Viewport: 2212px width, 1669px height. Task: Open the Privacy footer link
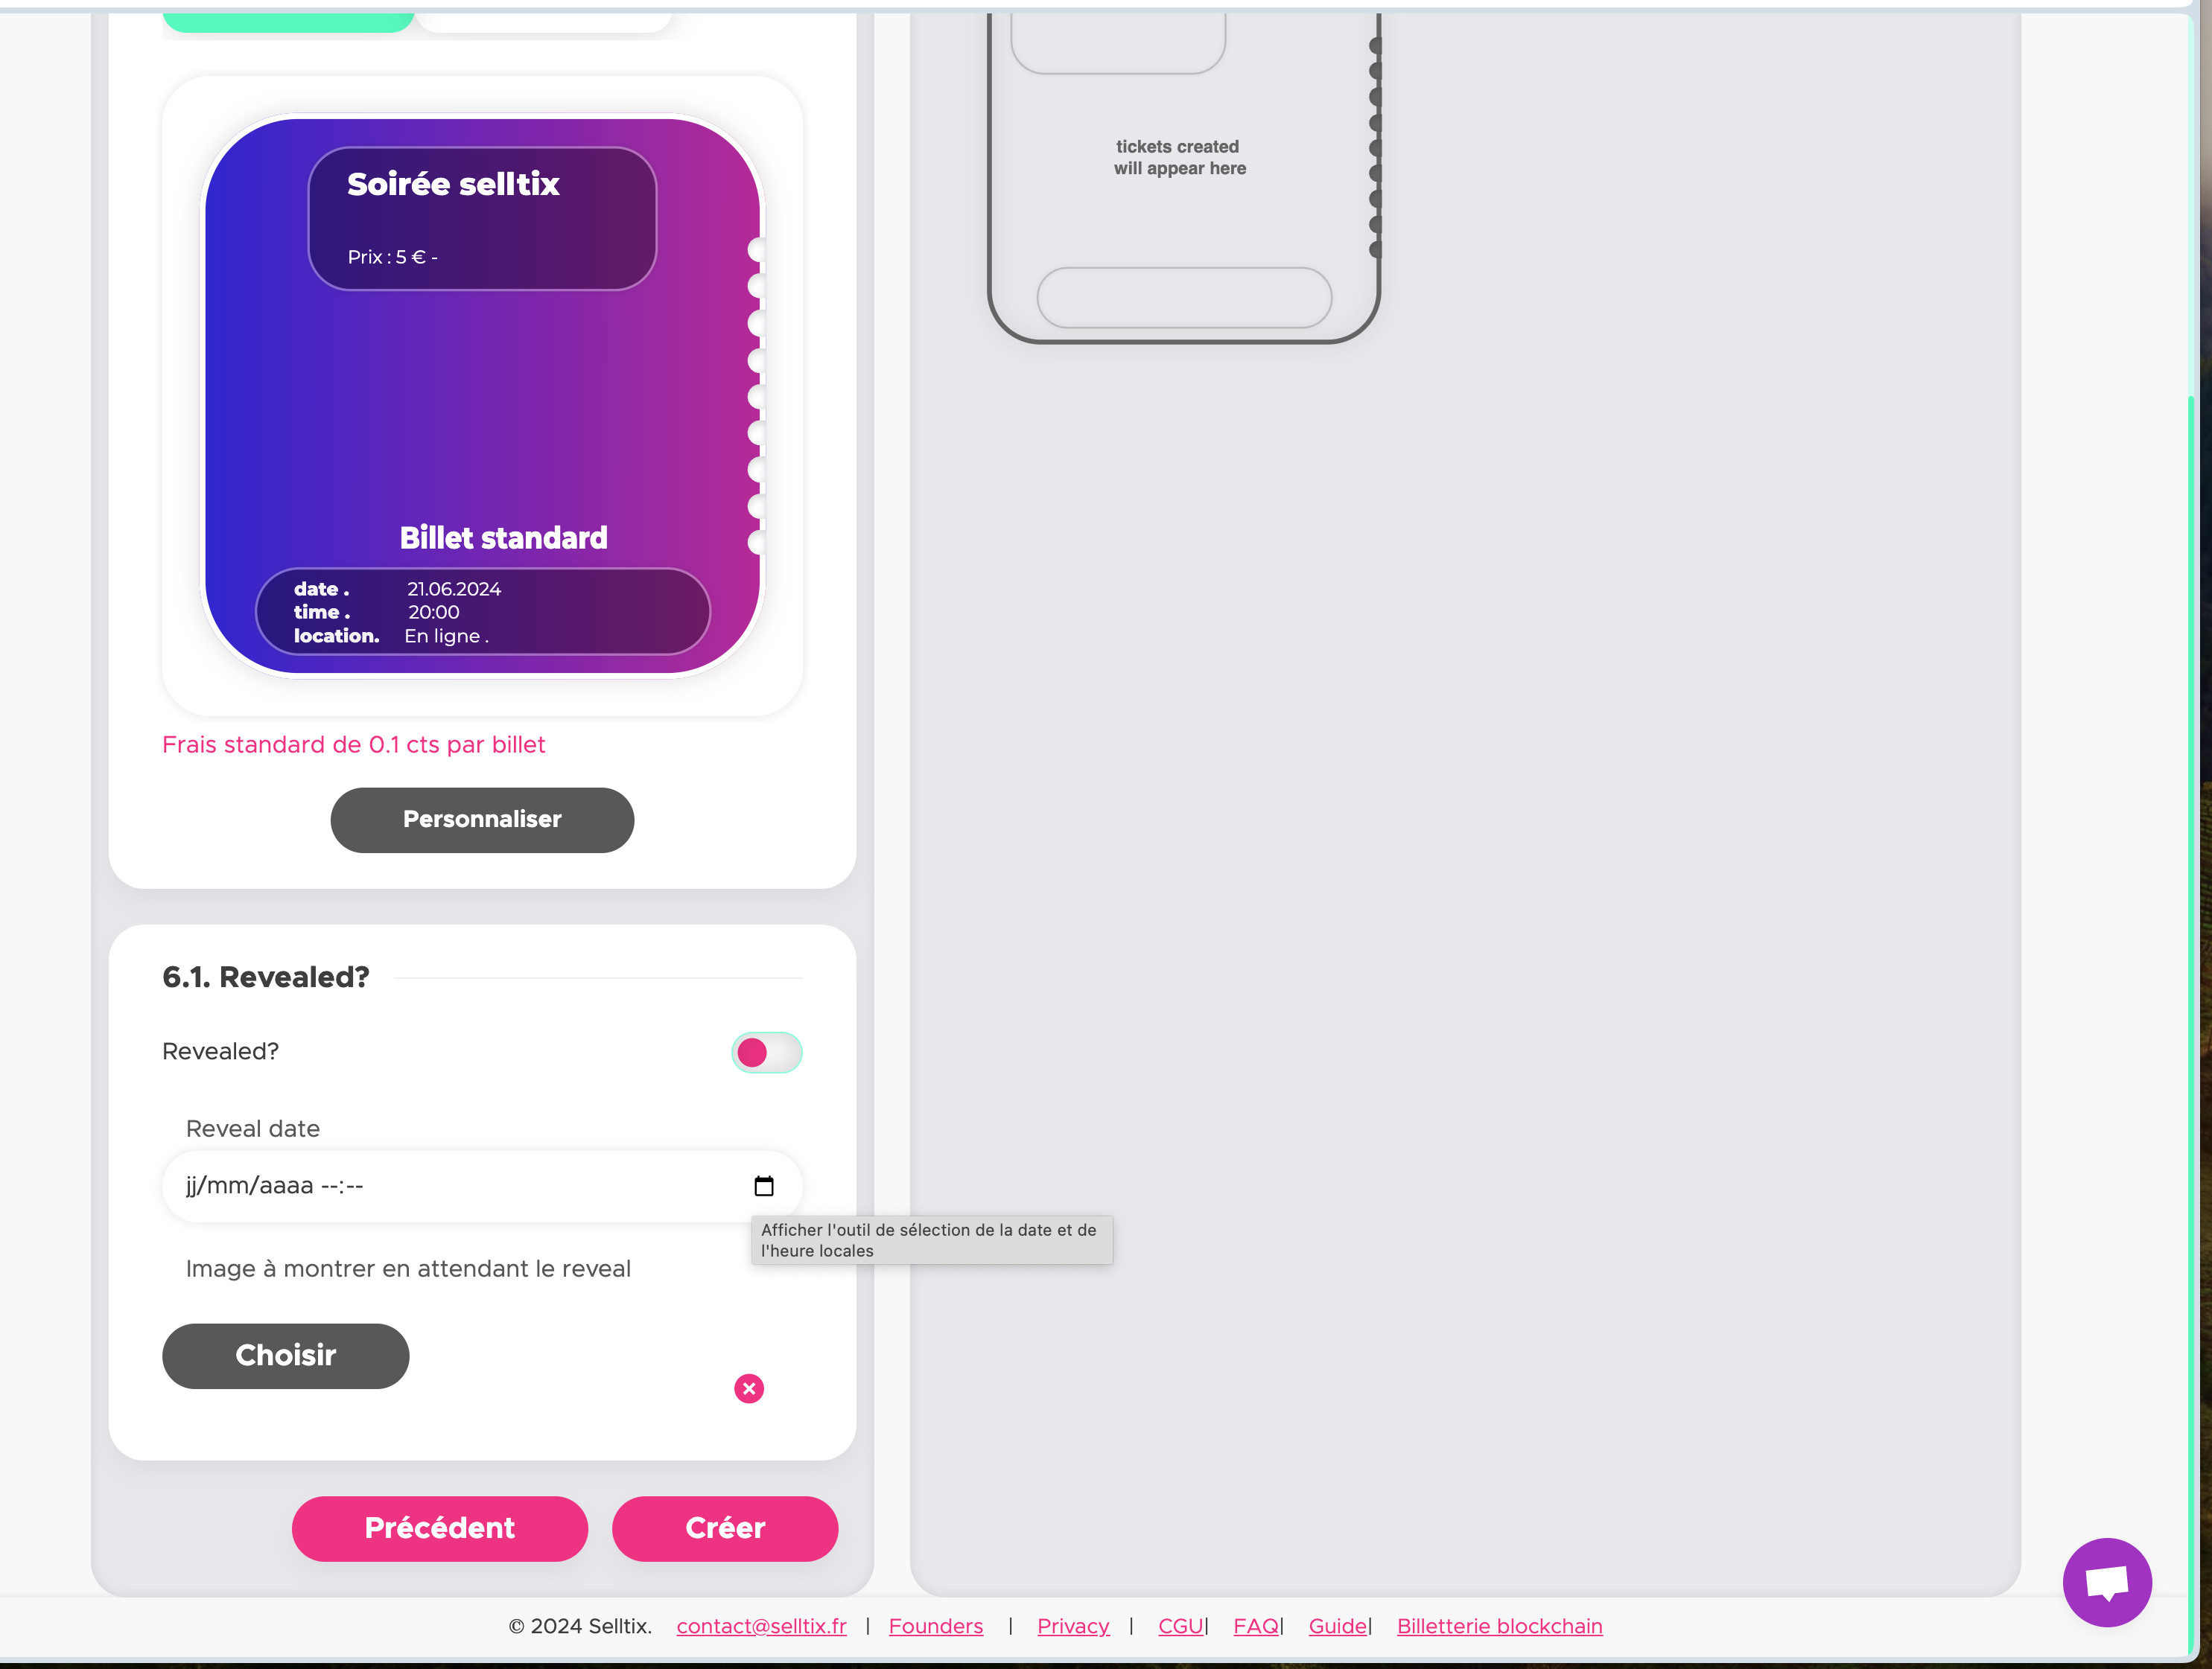[x=1073, y=1626]
